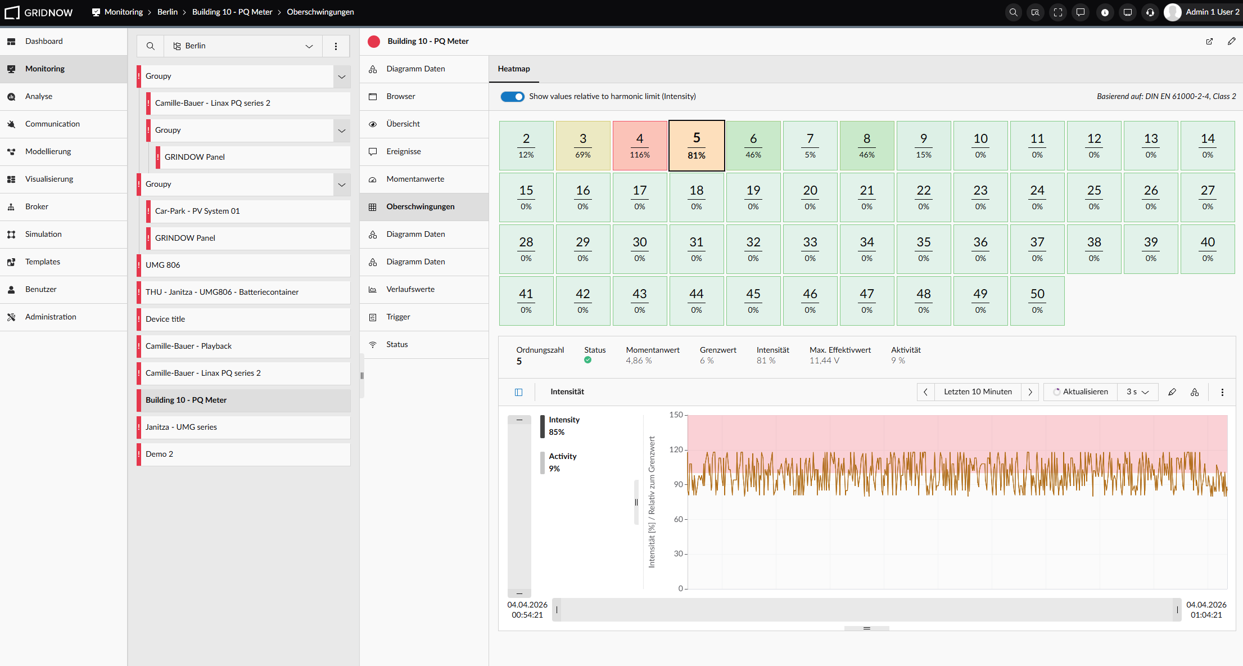
Task: Click the fullscreen icon in top bar
Action: pos(1058,12)
